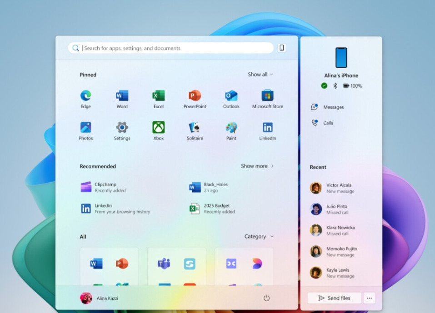
Task: Open Victor Alcala's new message
Action: click(x=332, y=188)
